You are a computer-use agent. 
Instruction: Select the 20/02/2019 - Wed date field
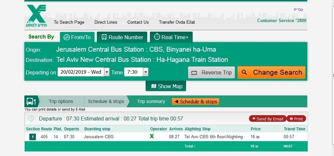pyautogui.click(x=81, y=72)
